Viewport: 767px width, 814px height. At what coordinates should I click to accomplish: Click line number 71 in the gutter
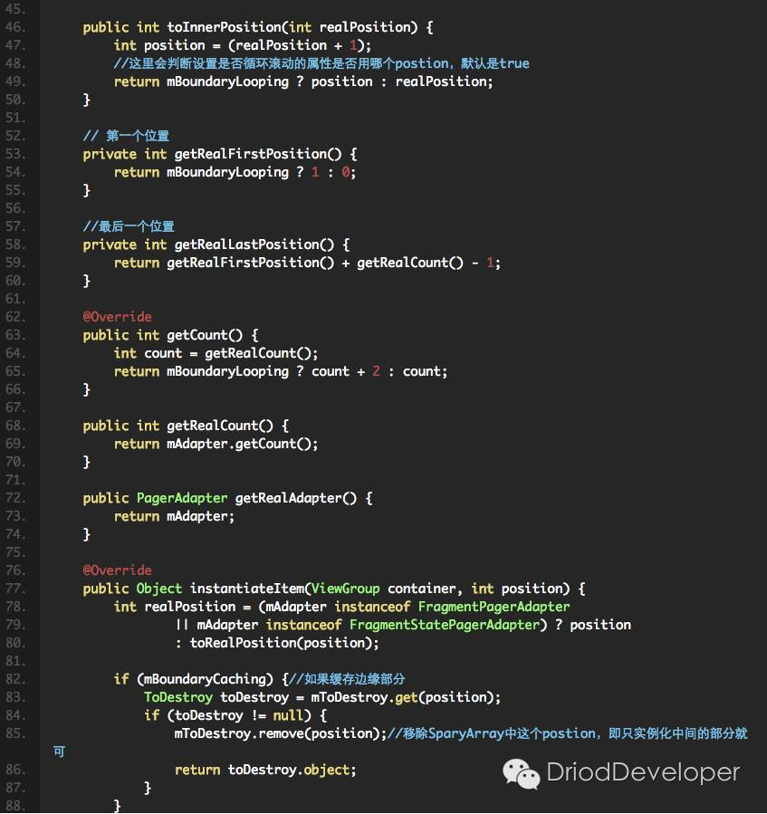[x=15, y=480]
